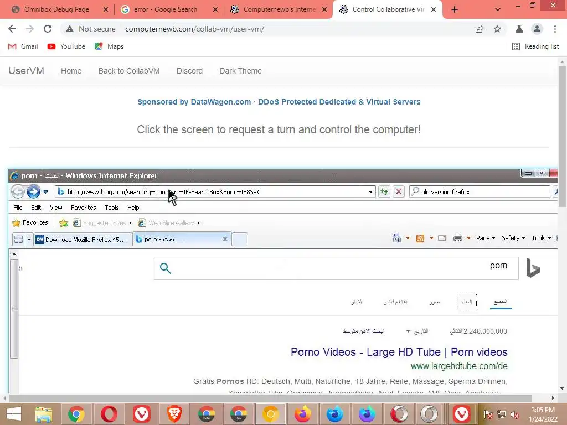Toggle Dark Theme on UserVM page
Viewport: 567px width, 425px height.
click(x=240, y=71)
